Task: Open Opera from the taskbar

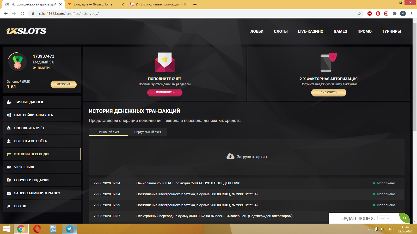Action: (x=37, y=229)
